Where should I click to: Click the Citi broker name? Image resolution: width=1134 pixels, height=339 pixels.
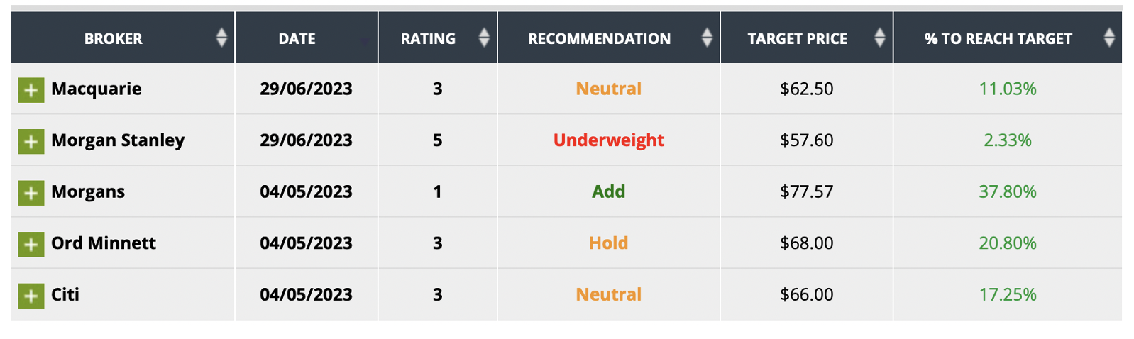pyautogui.click(x=65, y=294)
